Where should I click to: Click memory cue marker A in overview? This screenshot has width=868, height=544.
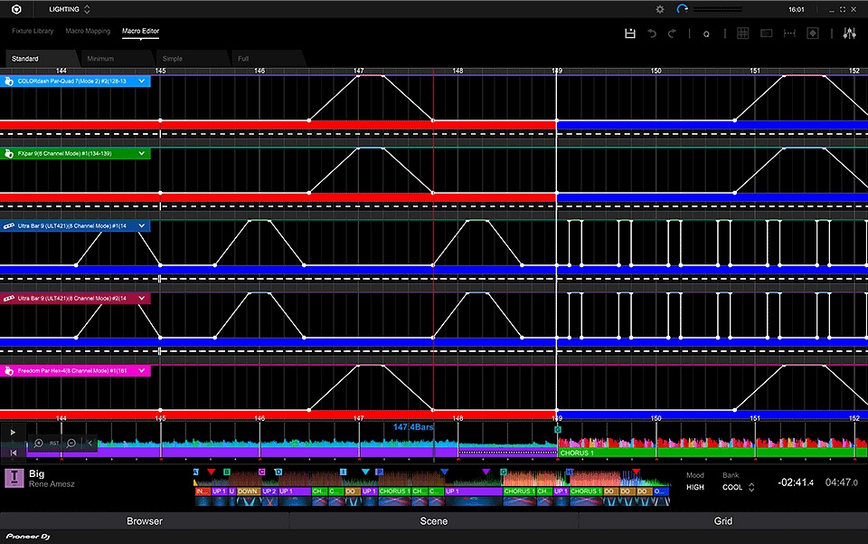[196, 472]
